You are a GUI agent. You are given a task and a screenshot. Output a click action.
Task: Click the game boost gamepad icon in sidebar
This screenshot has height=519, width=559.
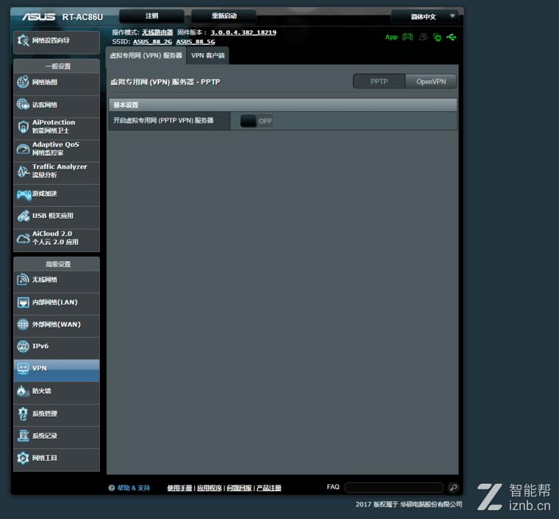tap(24, 194)
